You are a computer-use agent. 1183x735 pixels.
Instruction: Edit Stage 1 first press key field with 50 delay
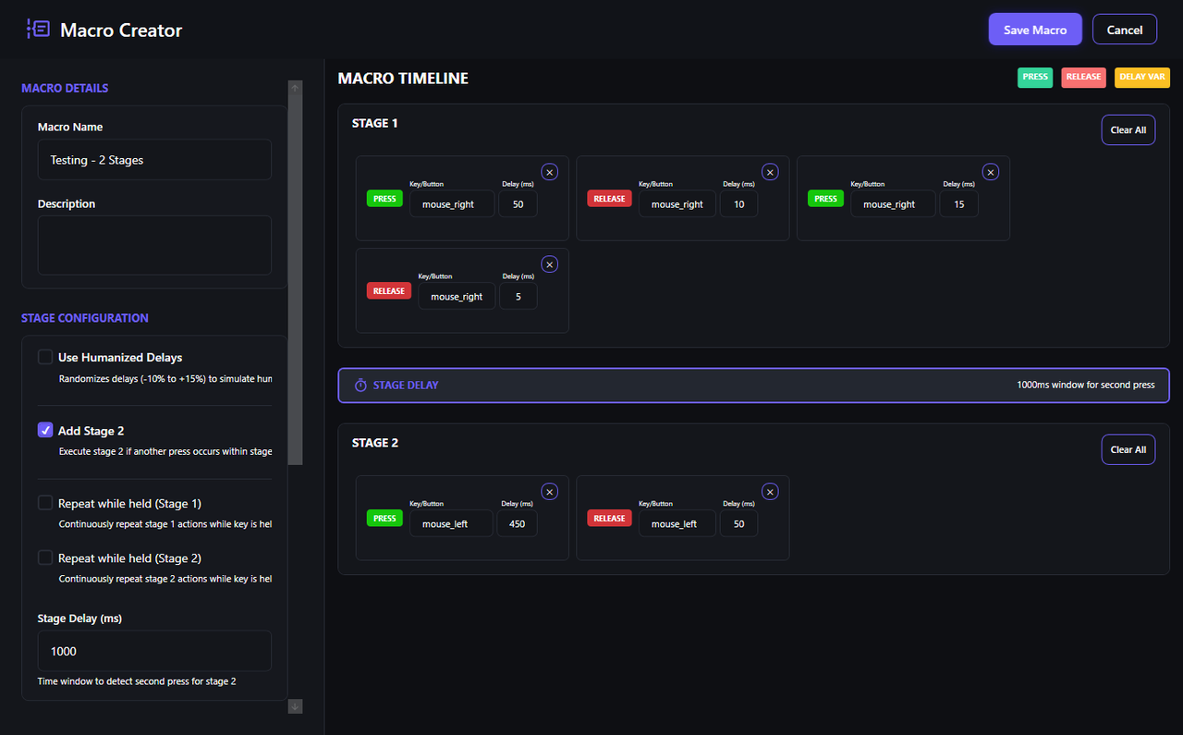point(452,204)
